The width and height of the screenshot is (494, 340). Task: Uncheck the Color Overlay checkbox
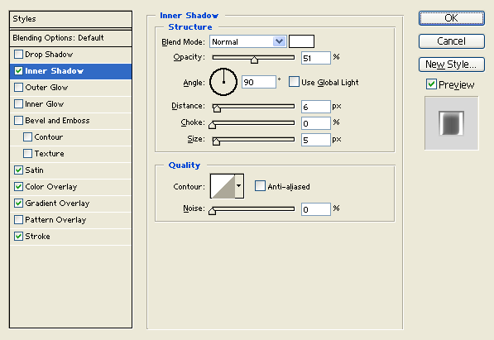coord(18,186)
